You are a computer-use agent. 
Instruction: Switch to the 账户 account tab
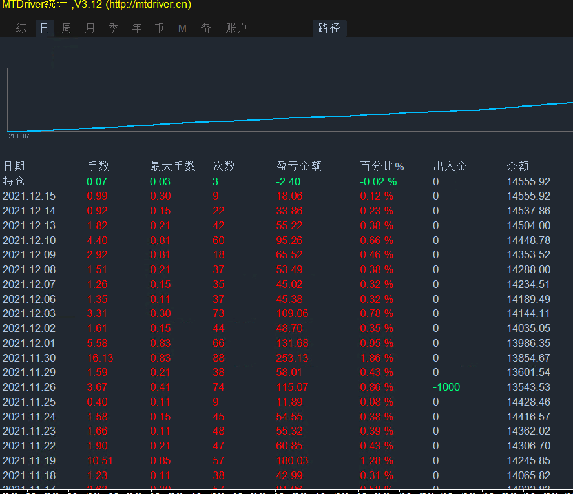tap(236, 28)
